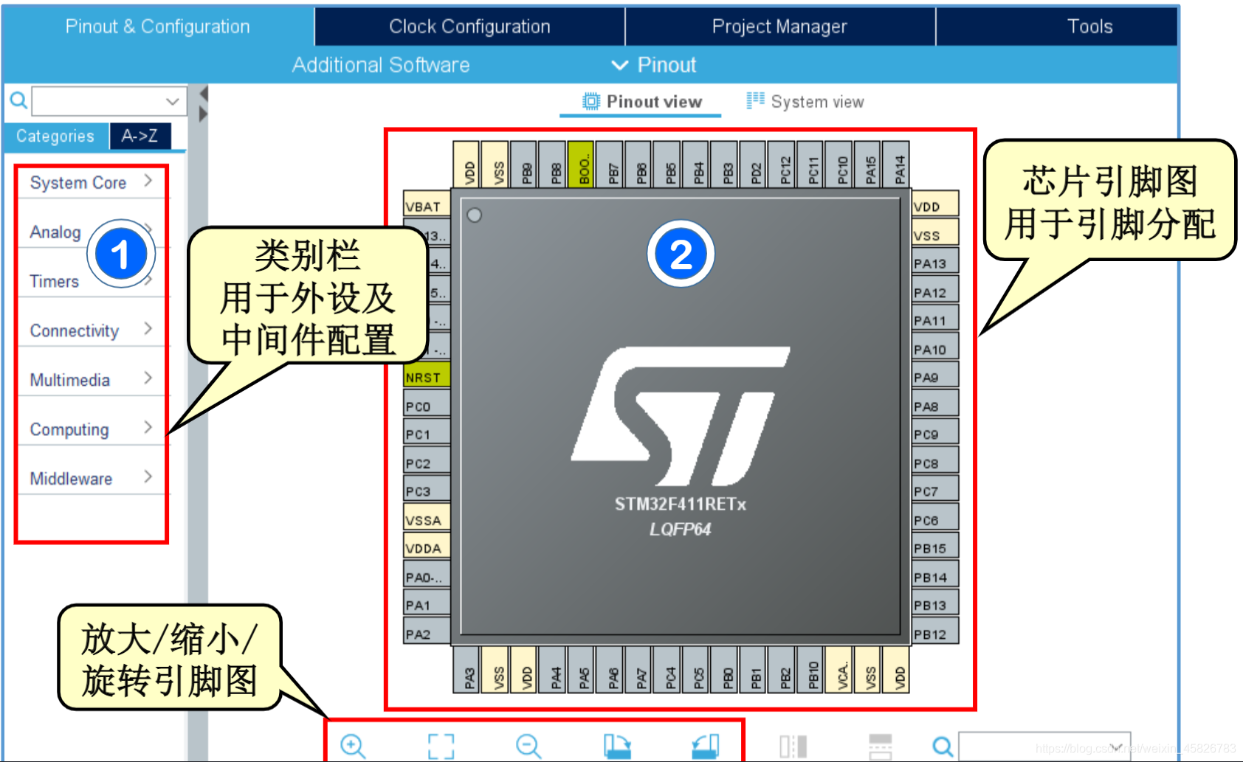
Task: Select the A->Z sorting tab
Action: 140,136
